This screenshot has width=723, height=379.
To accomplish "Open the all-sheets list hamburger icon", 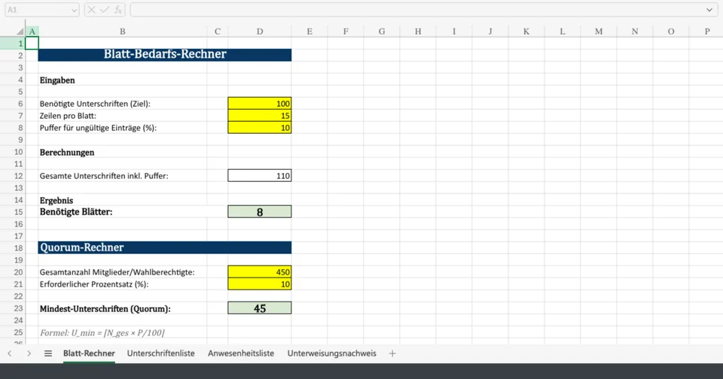I will 48,353.
